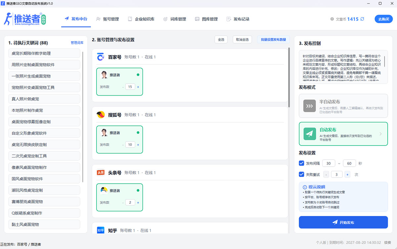Click the 头条号 platform logo
The height and width of the screenshot is (249, 397).
(101, 173)
